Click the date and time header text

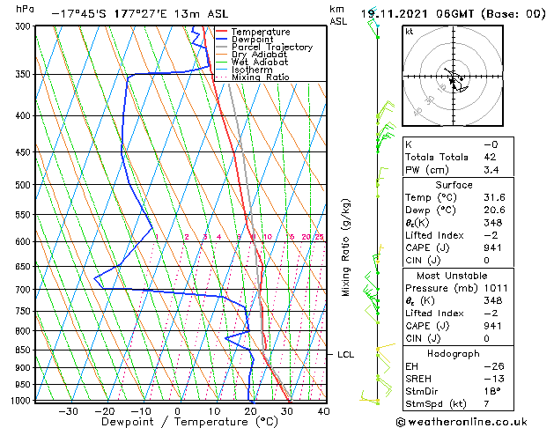coord(454,14)
